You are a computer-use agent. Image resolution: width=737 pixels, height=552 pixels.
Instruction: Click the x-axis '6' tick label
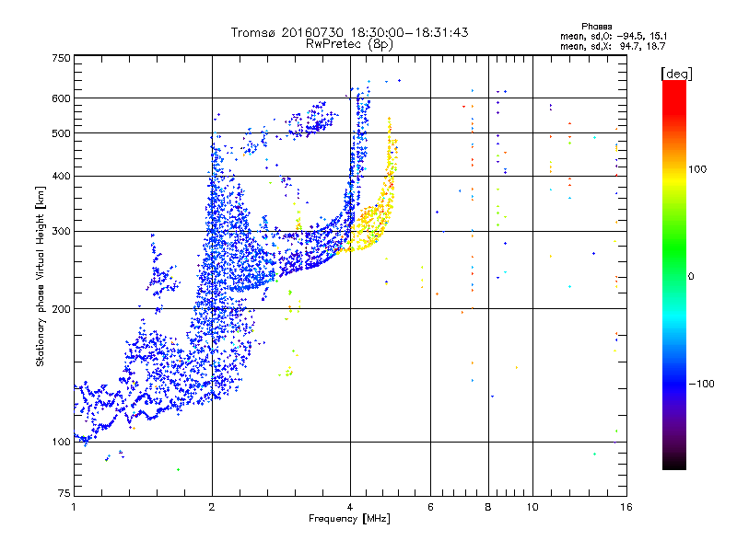[x=430, y=507]
